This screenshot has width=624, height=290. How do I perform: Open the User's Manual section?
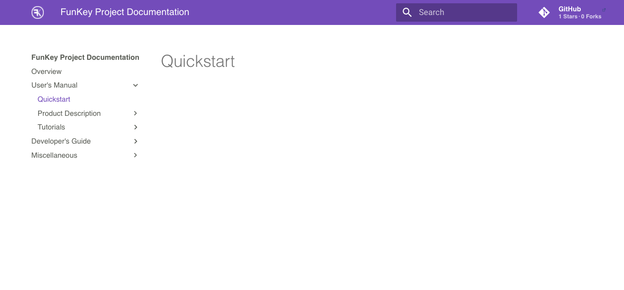(54, 85)
